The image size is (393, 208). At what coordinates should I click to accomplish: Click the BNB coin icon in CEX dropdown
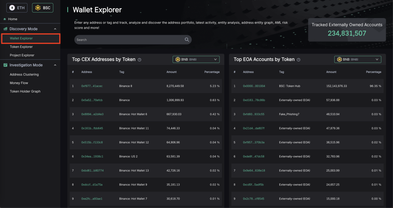(177, 59)
